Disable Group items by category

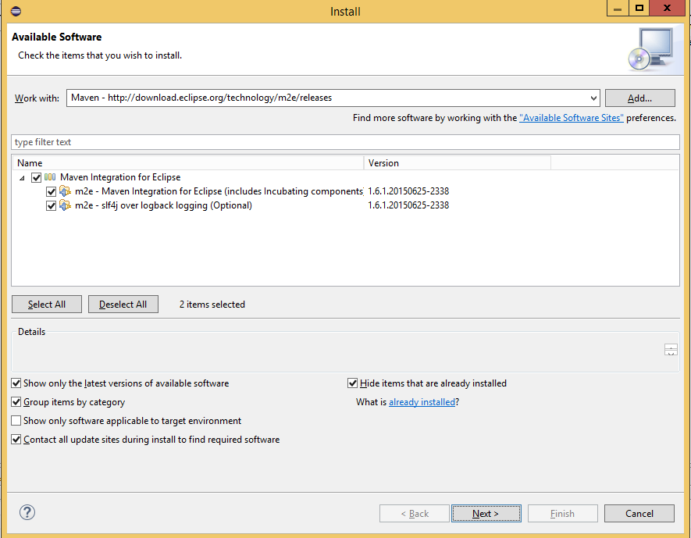coord(16,402)
